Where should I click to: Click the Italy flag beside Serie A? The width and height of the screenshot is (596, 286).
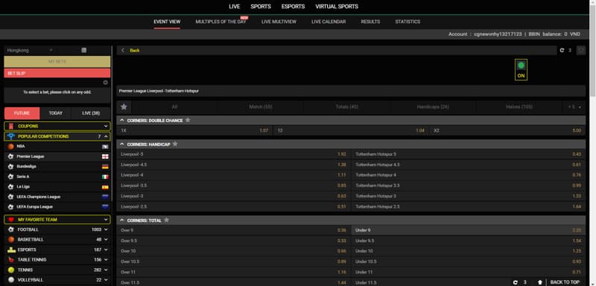pos(105,177)
